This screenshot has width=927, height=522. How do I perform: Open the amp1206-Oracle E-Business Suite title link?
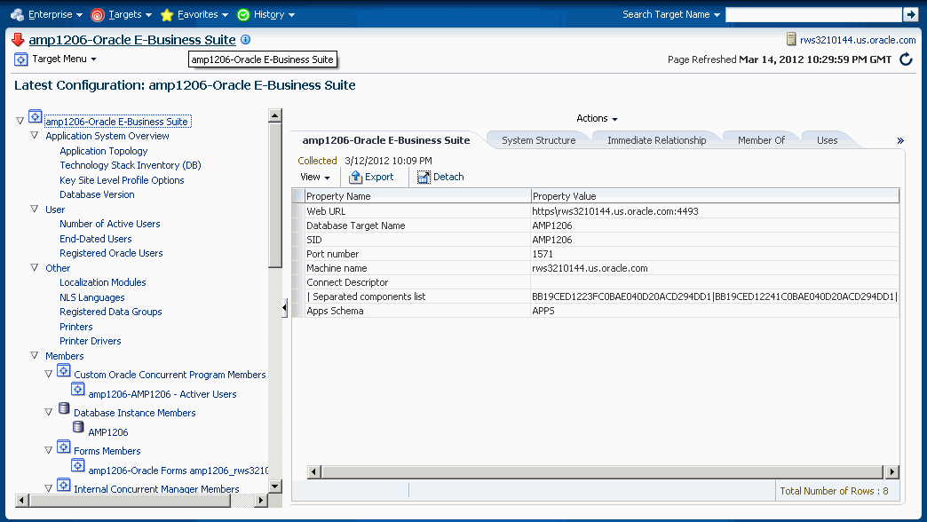tap(132, 40)
